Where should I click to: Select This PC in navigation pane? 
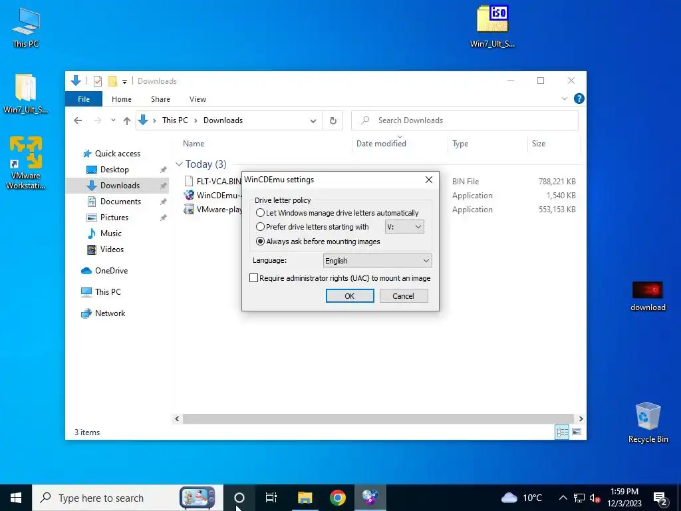click(108, 292)
